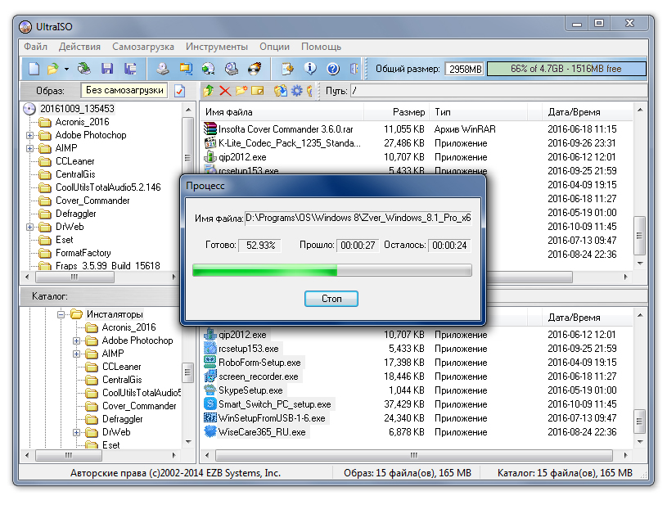Sort by Дата/Время column in catalog list
The width and height of the screenshot is (667, 505).
[x=588, y=318]
